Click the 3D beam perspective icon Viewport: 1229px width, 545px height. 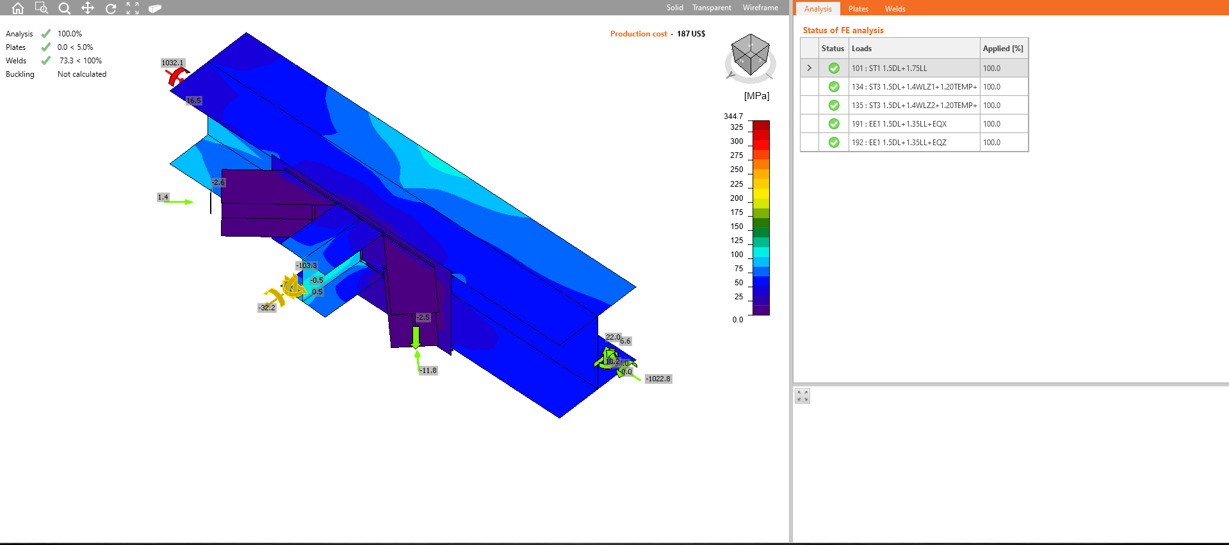pos(155,8)
